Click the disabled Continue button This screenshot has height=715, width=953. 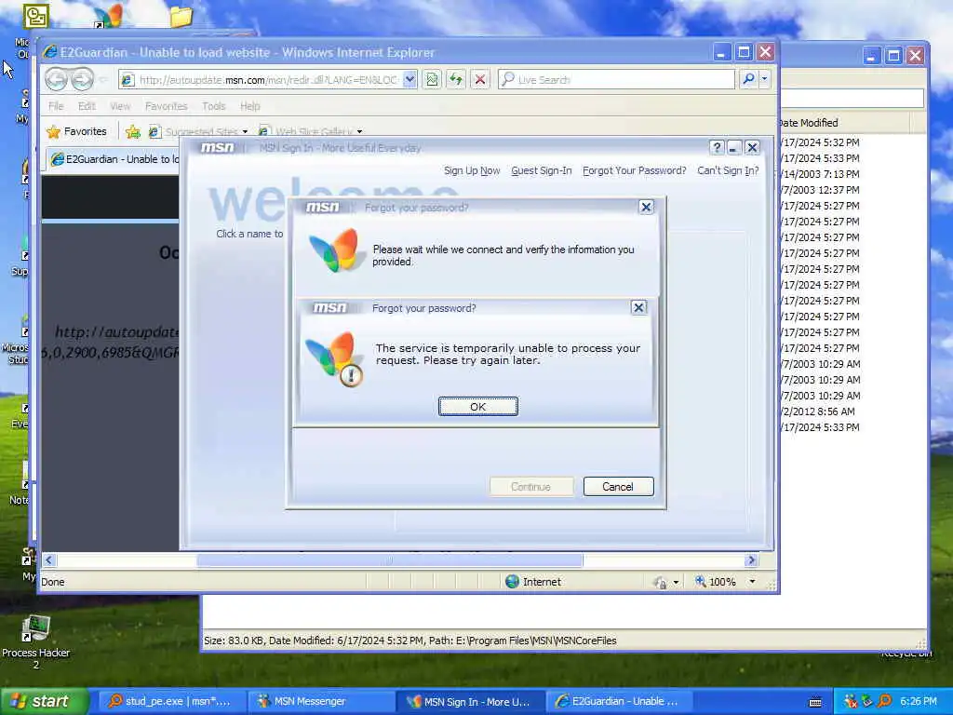coord(530,486)
